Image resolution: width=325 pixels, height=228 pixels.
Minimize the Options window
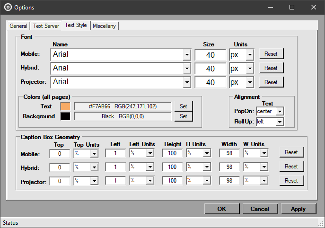point(270,7)
